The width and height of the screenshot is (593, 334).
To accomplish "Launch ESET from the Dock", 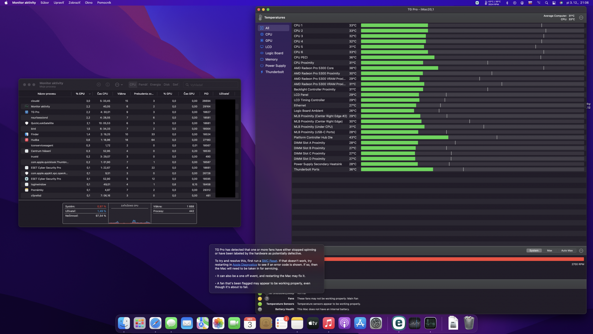I will click(x=398, y=323).
